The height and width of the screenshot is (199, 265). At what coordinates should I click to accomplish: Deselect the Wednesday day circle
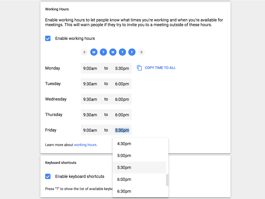tap(113, 52)
